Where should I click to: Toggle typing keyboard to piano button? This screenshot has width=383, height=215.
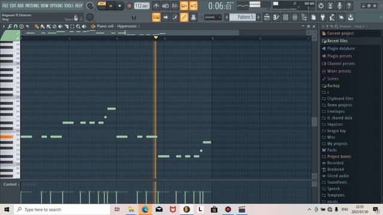156,17
